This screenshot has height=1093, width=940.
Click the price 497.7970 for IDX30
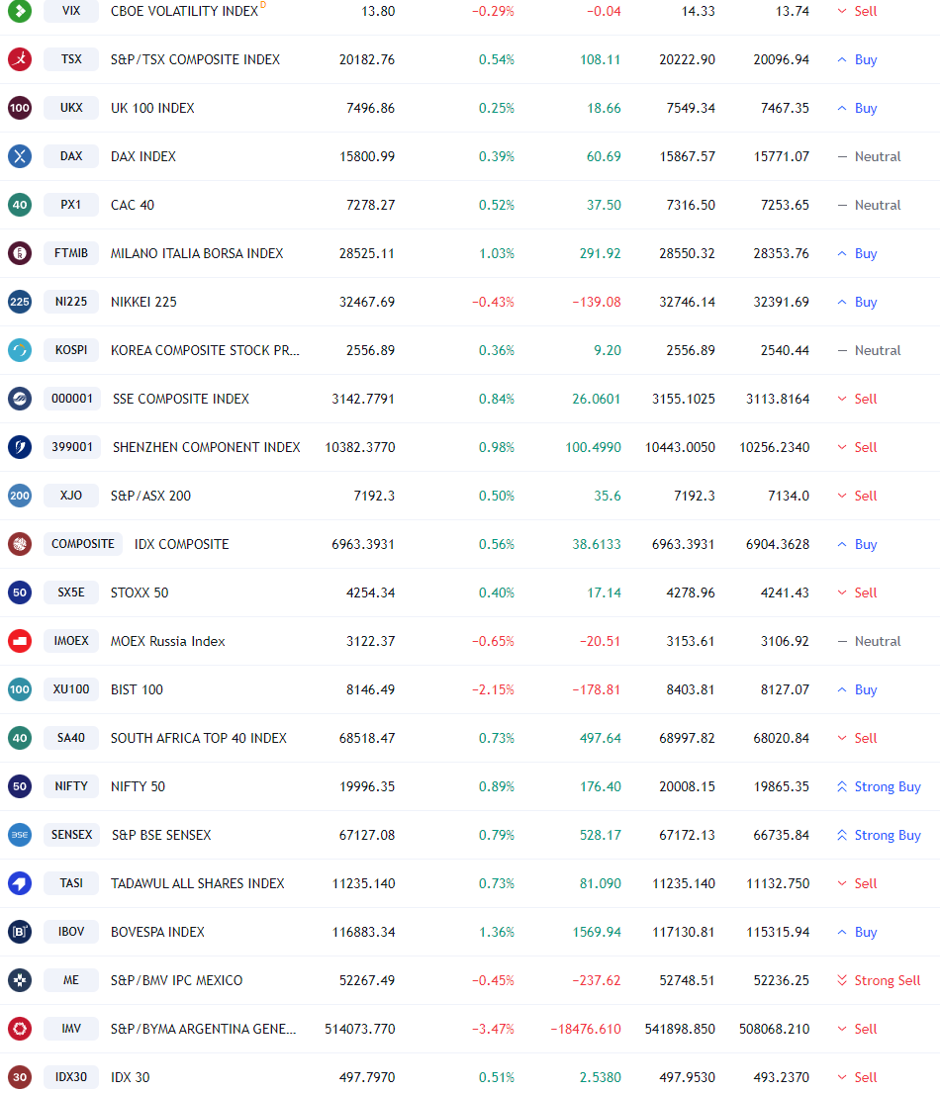(367, 1077)
